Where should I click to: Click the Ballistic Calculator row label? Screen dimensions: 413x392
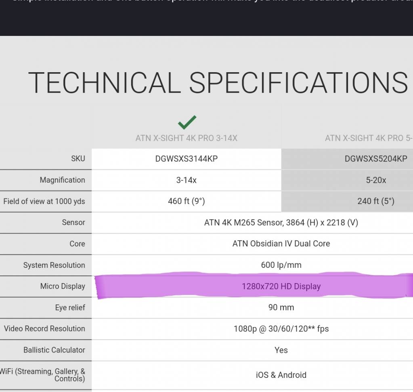(x=54, y=350)
